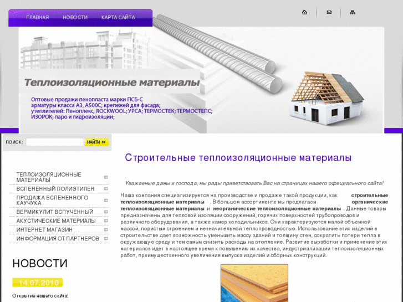
Task: Open ИНТЕРНЕТ МАГАЗИН sidebar link
Action: (44, 230)
